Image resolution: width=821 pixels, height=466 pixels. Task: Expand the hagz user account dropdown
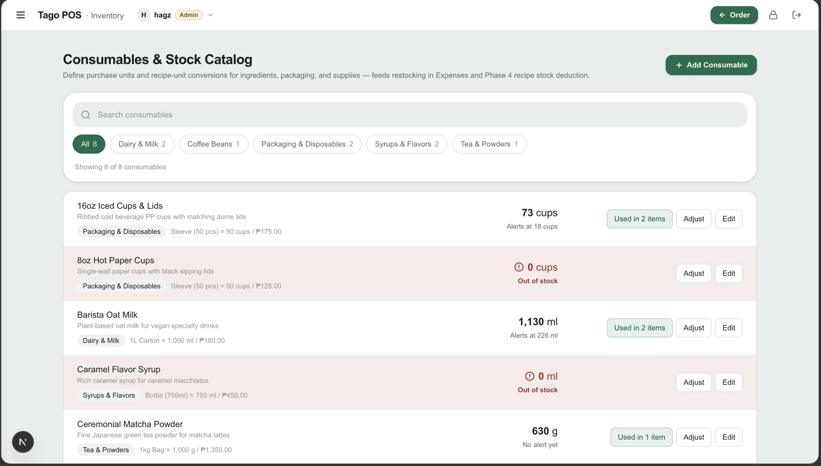click(x=210, y=15)
